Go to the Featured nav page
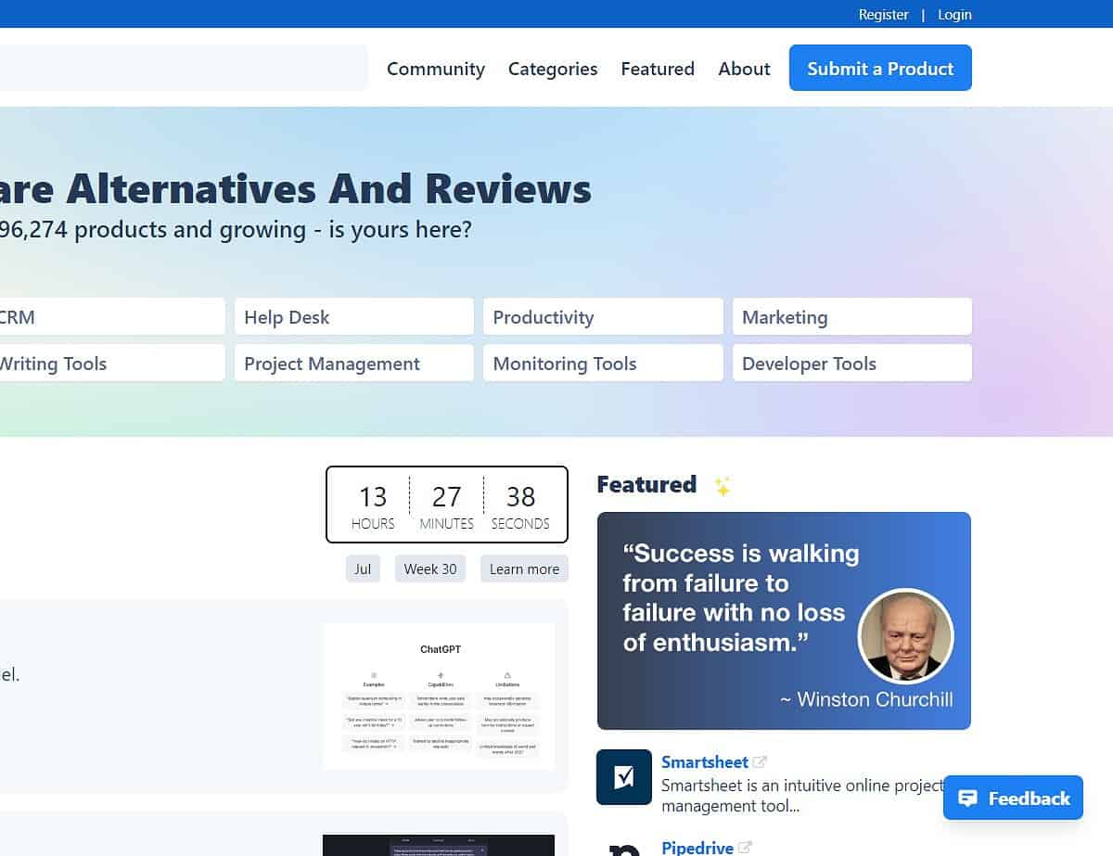Image resolution: width=1113 pixels, height=856 pixels. pyautogui.click(x=658, y=69)
